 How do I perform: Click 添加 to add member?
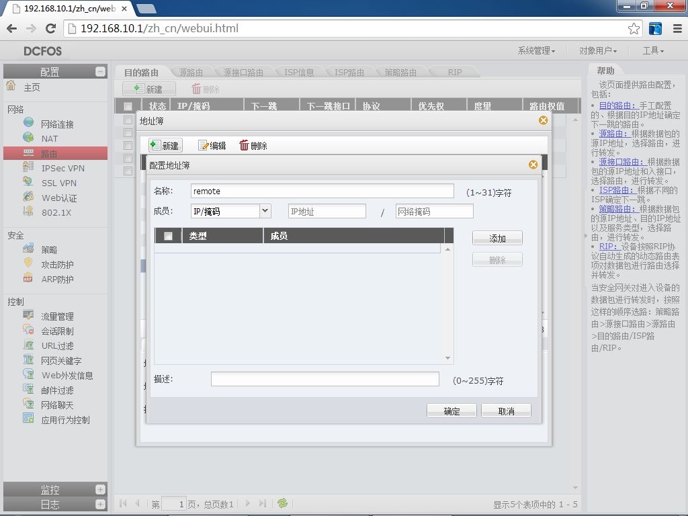[497, 239]
